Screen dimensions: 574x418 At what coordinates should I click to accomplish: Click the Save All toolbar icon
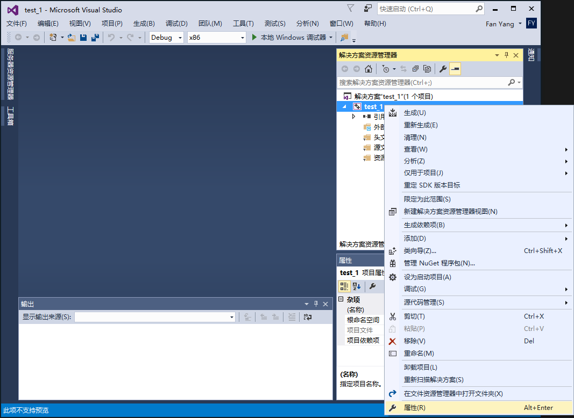coord(95,38)
